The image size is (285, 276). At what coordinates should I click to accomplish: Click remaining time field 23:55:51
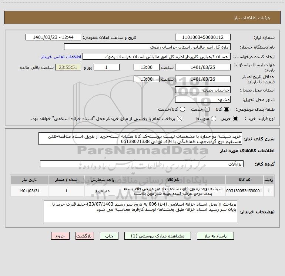(x=68, y=67)
